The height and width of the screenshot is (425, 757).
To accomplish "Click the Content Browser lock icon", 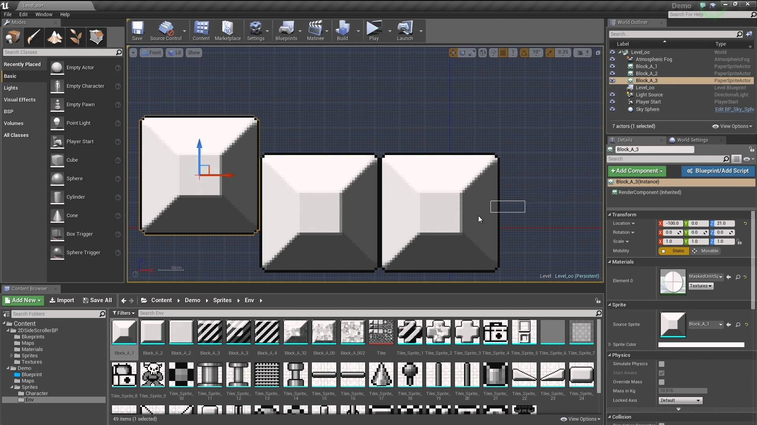I will [x=598, y=301].
